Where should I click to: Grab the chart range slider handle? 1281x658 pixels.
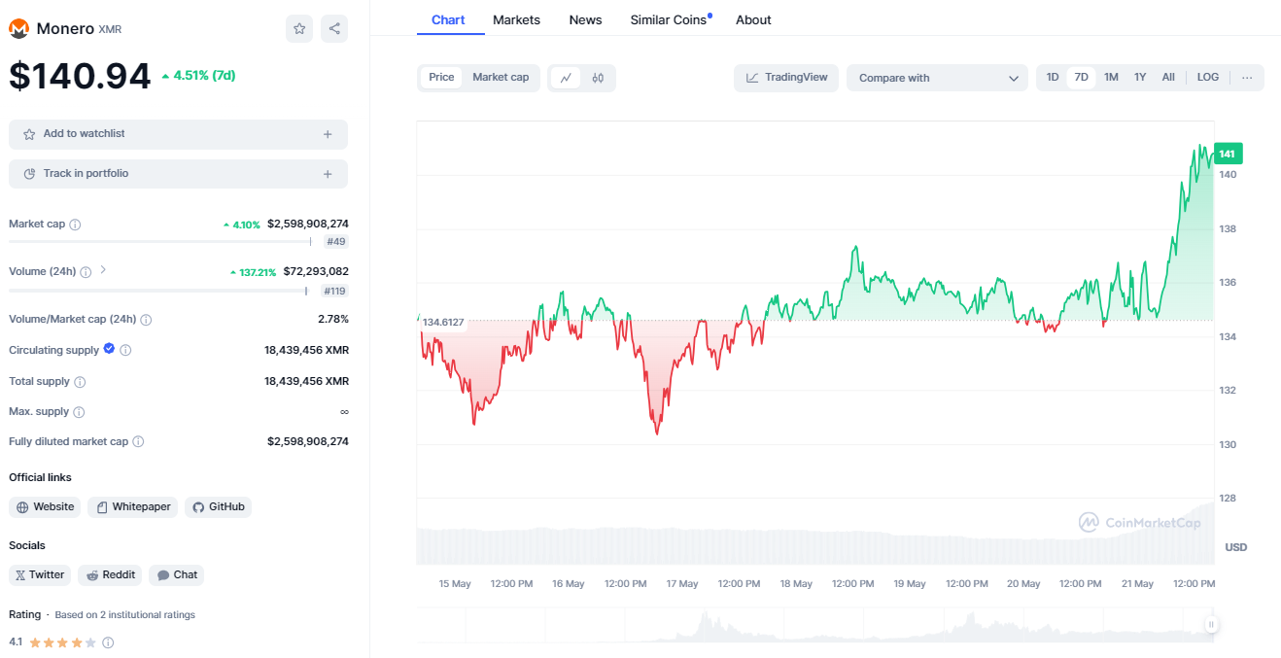(1211, 625)
